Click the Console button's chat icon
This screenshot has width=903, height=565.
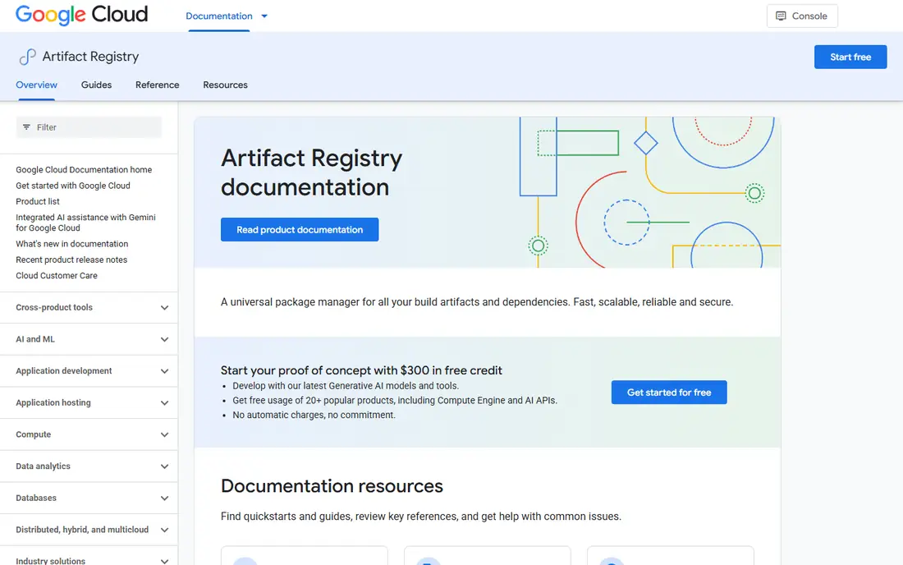(x=781, y=16)
